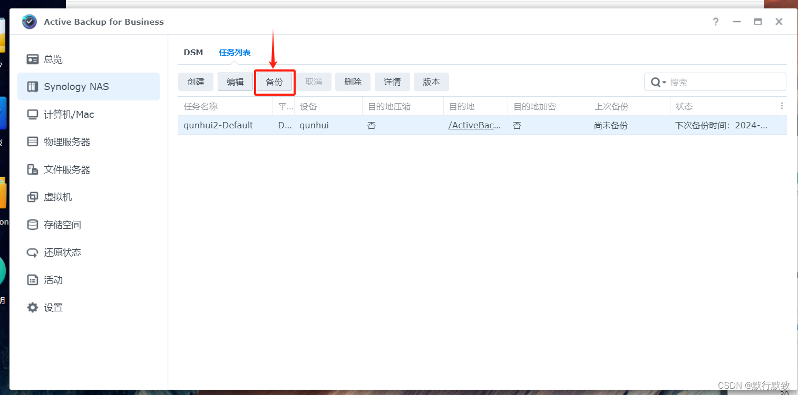This screenshot has width=798, height=395.
Task: Click the 详情 button
Action: (392, 82)
